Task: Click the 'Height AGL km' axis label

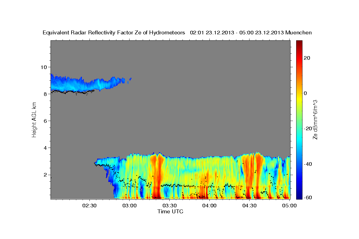Action: click(x=34, y=120)
